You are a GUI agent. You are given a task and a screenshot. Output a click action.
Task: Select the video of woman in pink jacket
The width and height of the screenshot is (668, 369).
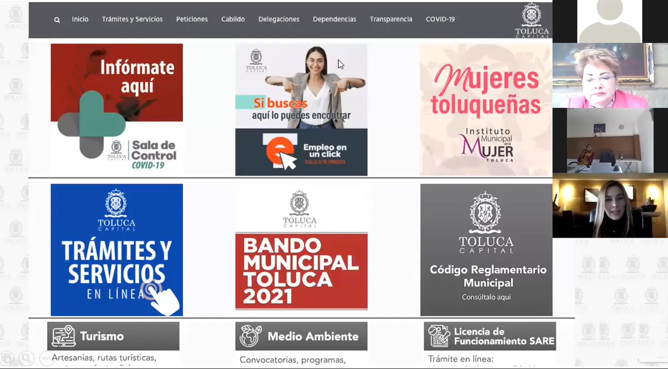tap(610, 75)
